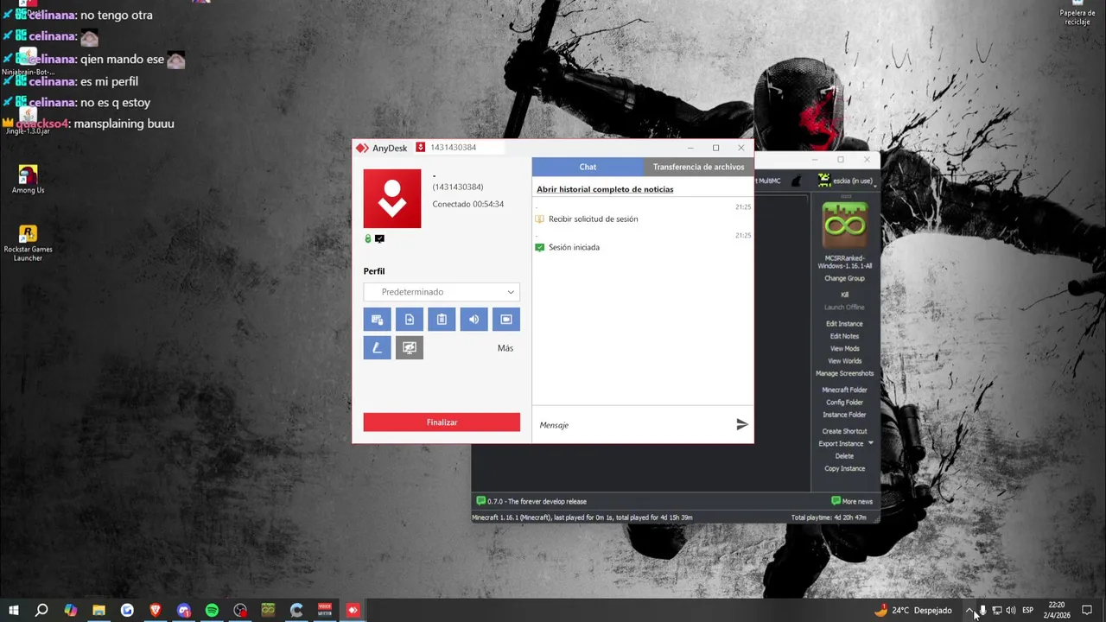
Task: Toggle screen recording permission icon
Action: [506, 320]
